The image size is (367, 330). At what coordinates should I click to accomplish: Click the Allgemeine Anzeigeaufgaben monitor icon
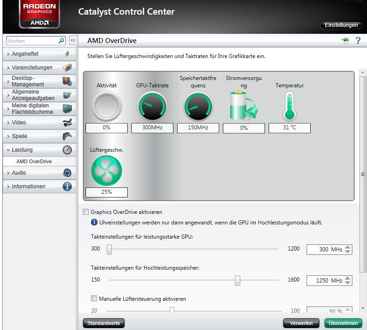pos(67,95)
